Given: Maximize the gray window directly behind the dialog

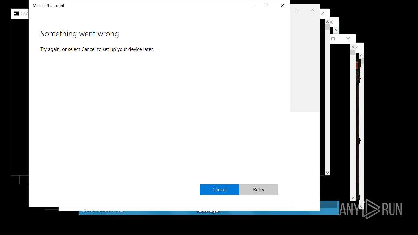Looking at the screenshot, I should click(x=297, y=9).
